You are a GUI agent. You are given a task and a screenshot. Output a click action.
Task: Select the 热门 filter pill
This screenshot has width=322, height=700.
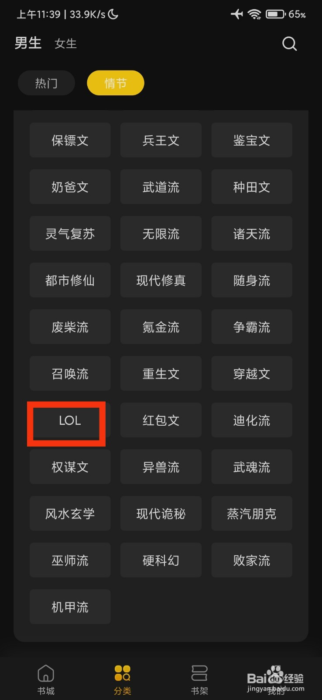[46, 83]
